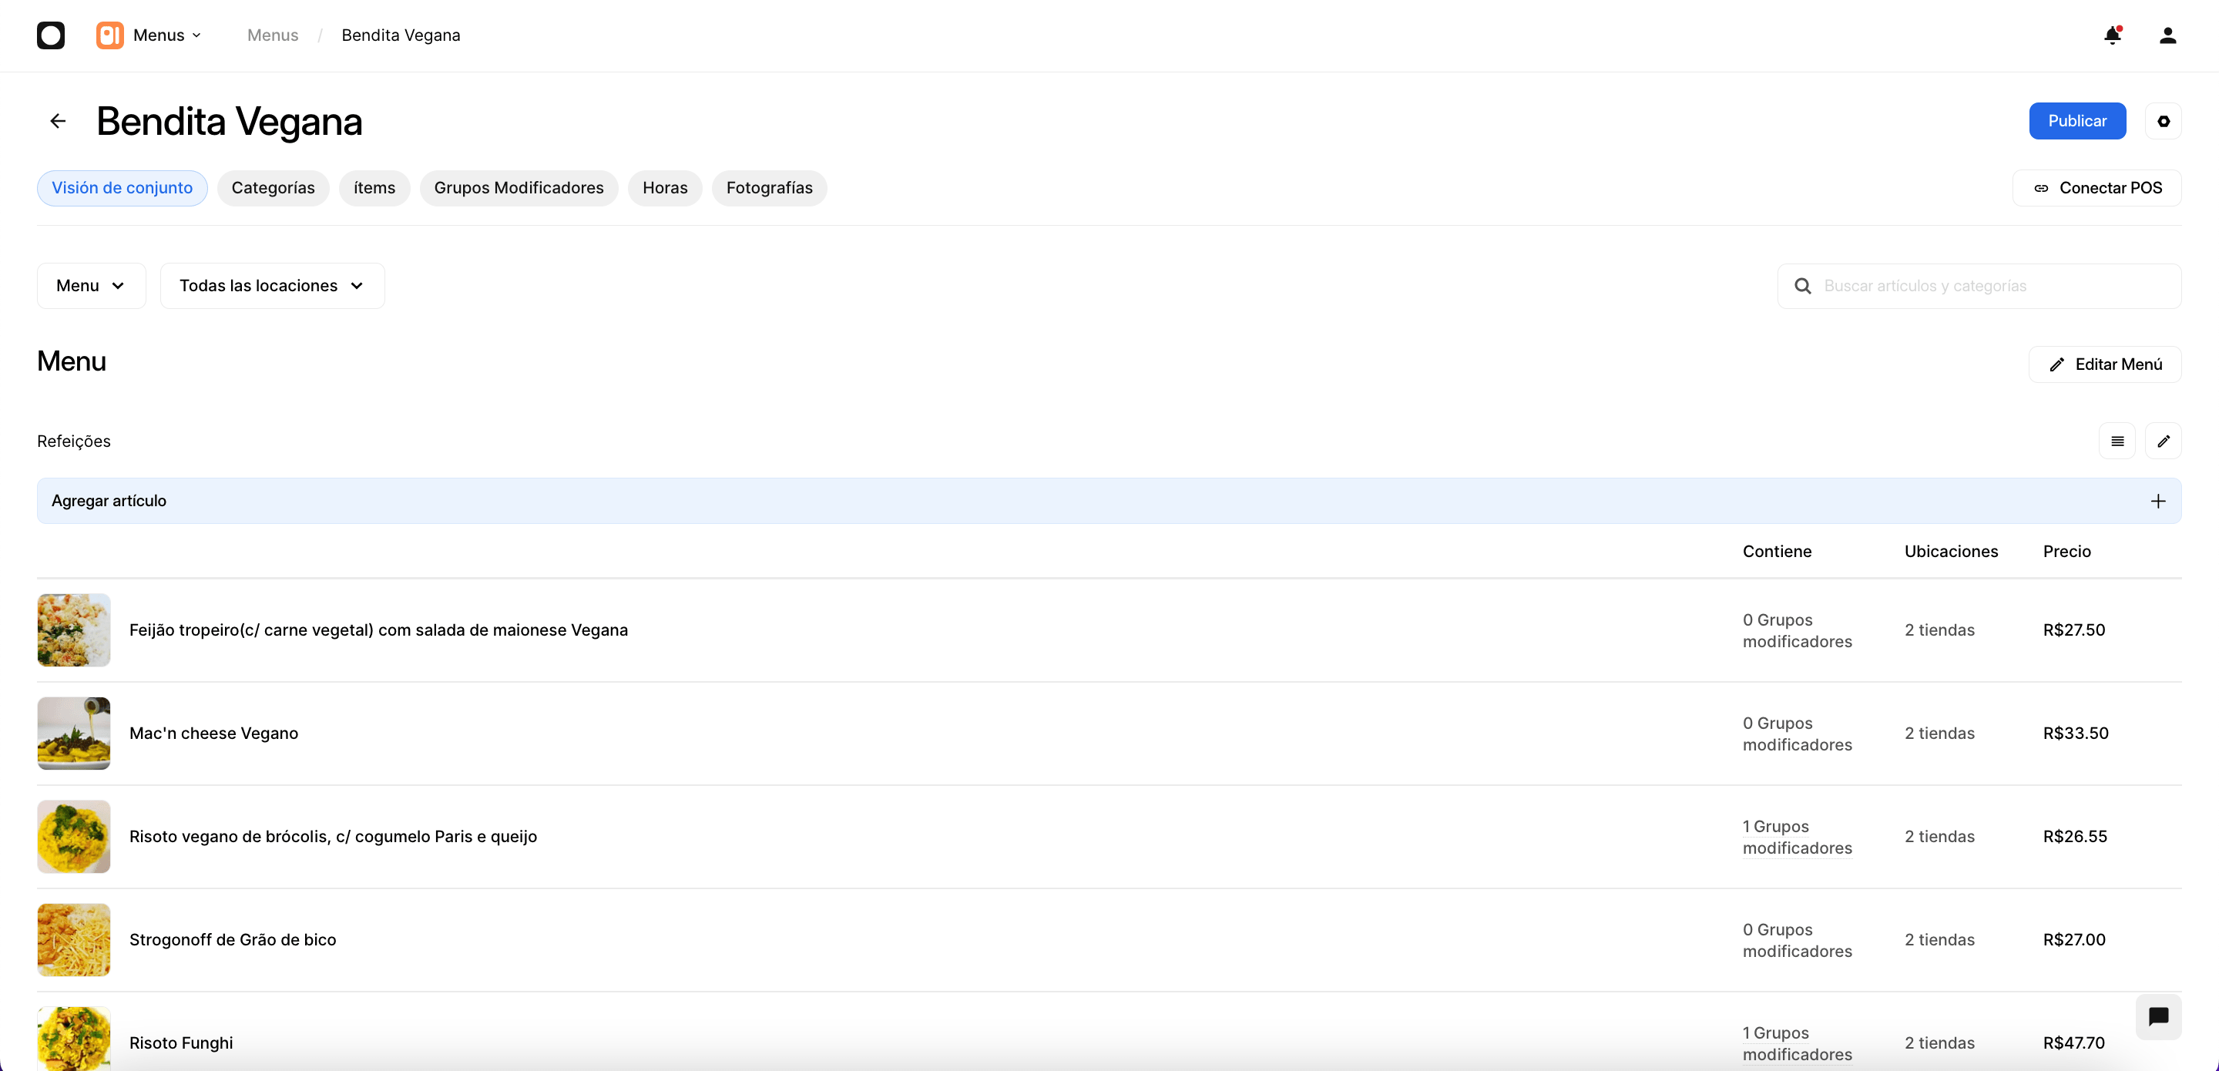Open the Mac'n cheese Vegano thumbnail

tap(74, 734)
